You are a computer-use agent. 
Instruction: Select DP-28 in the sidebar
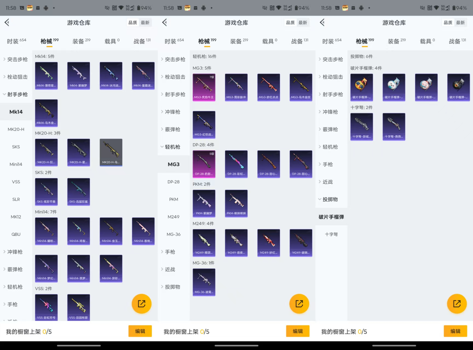point(174,182)
